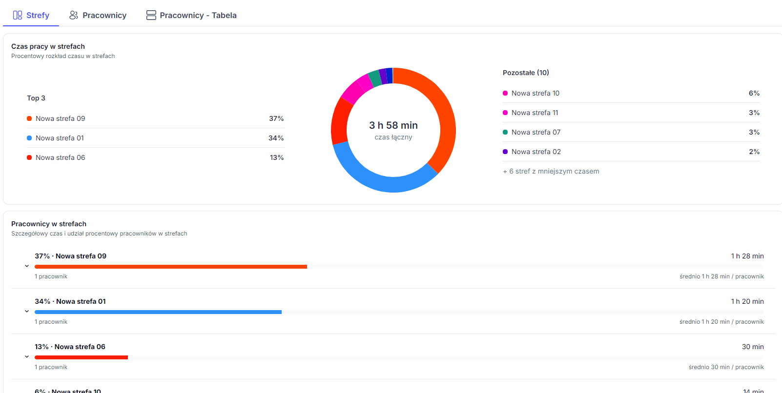
Task: Click the magenta dot for Nowa strefa 11
Action: pyautogui.click(x=505, y=113)
